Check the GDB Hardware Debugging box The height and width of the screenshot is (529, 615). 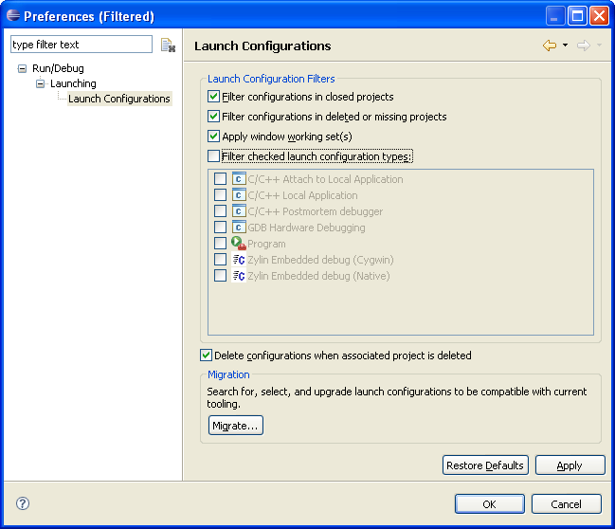pos(220,228)
